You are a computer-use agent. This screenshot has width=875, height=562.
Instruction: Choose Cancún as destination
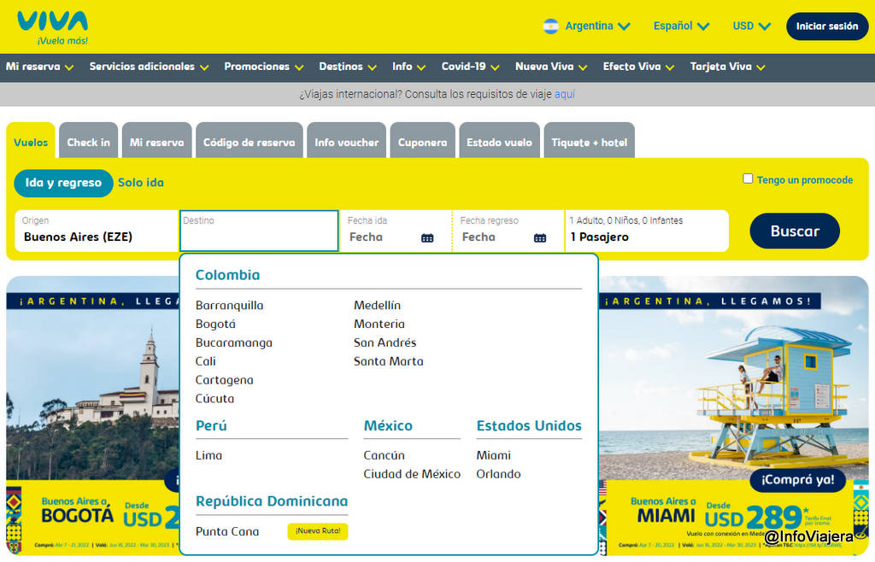pyautogui.click(x=384, y=455)
